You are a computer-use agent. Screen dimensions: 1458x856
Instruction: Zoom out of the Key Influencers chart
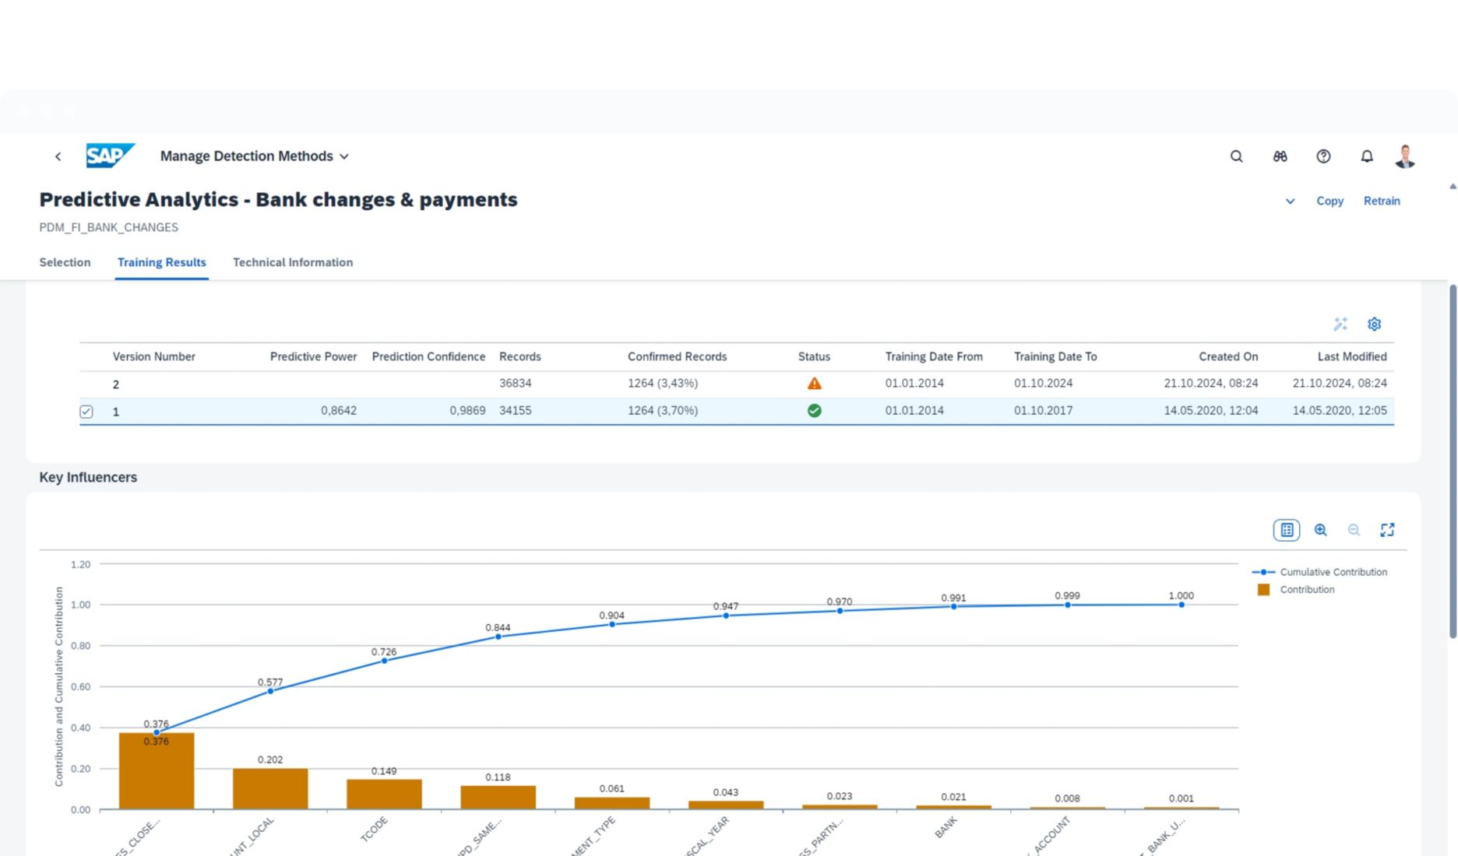[1354, 530]
